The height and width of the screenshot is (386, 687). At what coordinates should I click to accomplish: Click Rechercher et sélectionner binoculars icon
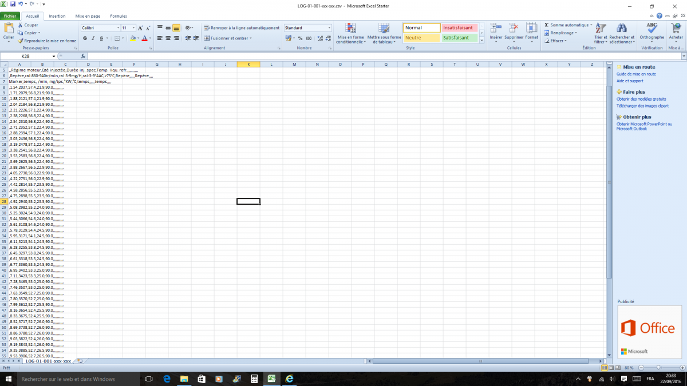[621, 28]
